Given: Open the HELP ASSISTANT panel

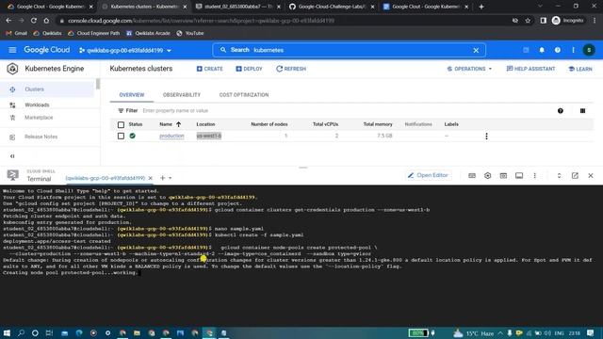Looking at the screenshot, I should (x=530, y=69).
